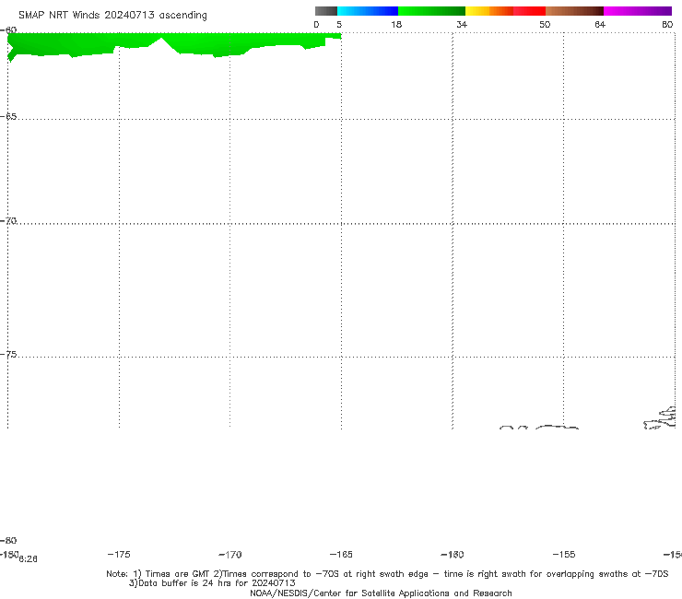Click the color scale label 64

click(x=600, y=24)
